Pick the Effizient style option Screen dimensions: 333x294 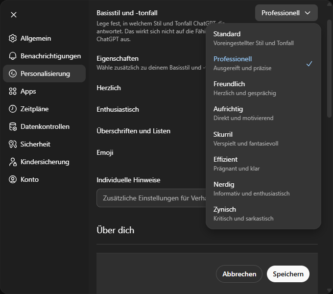(263, 164)
